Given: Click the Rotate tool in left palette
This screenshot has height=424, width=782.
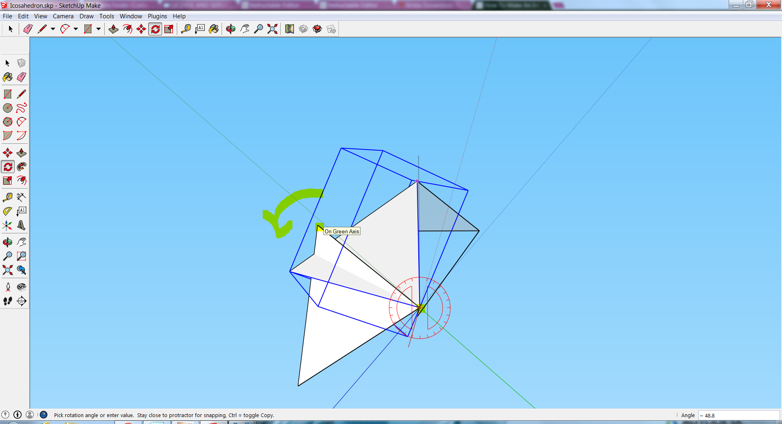Looking at the screenshot, I should (x=8, y=167).
